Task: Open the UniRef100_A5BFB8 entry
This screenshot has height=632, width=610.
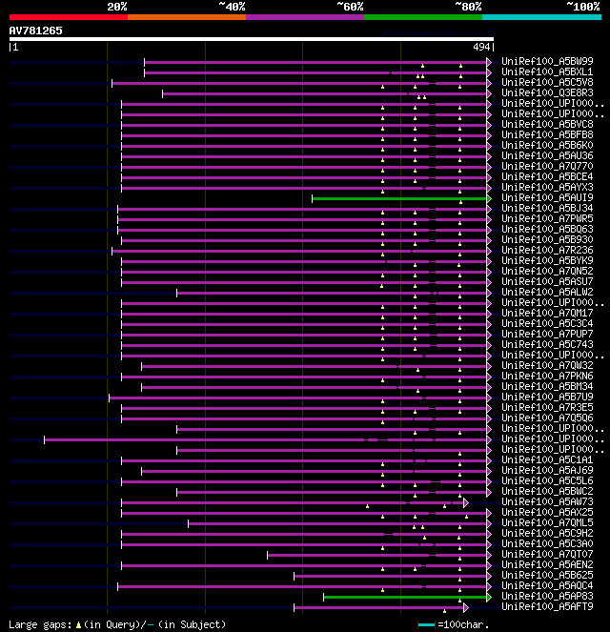Action: [547, 134]
